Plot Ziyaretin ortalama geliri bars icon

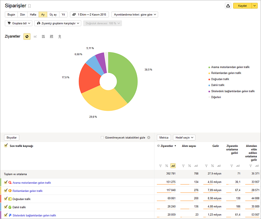click(238, 166)
